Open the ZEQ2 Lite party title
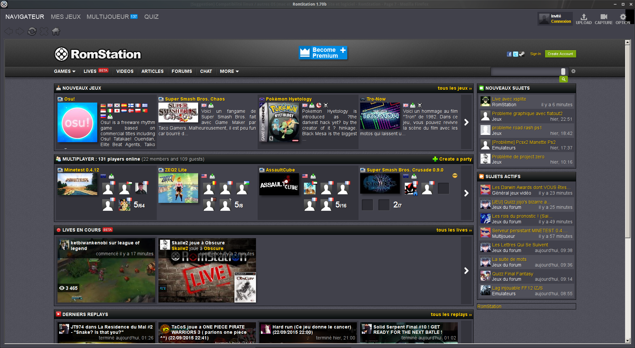Screen dimensions: 635x348 176,170
